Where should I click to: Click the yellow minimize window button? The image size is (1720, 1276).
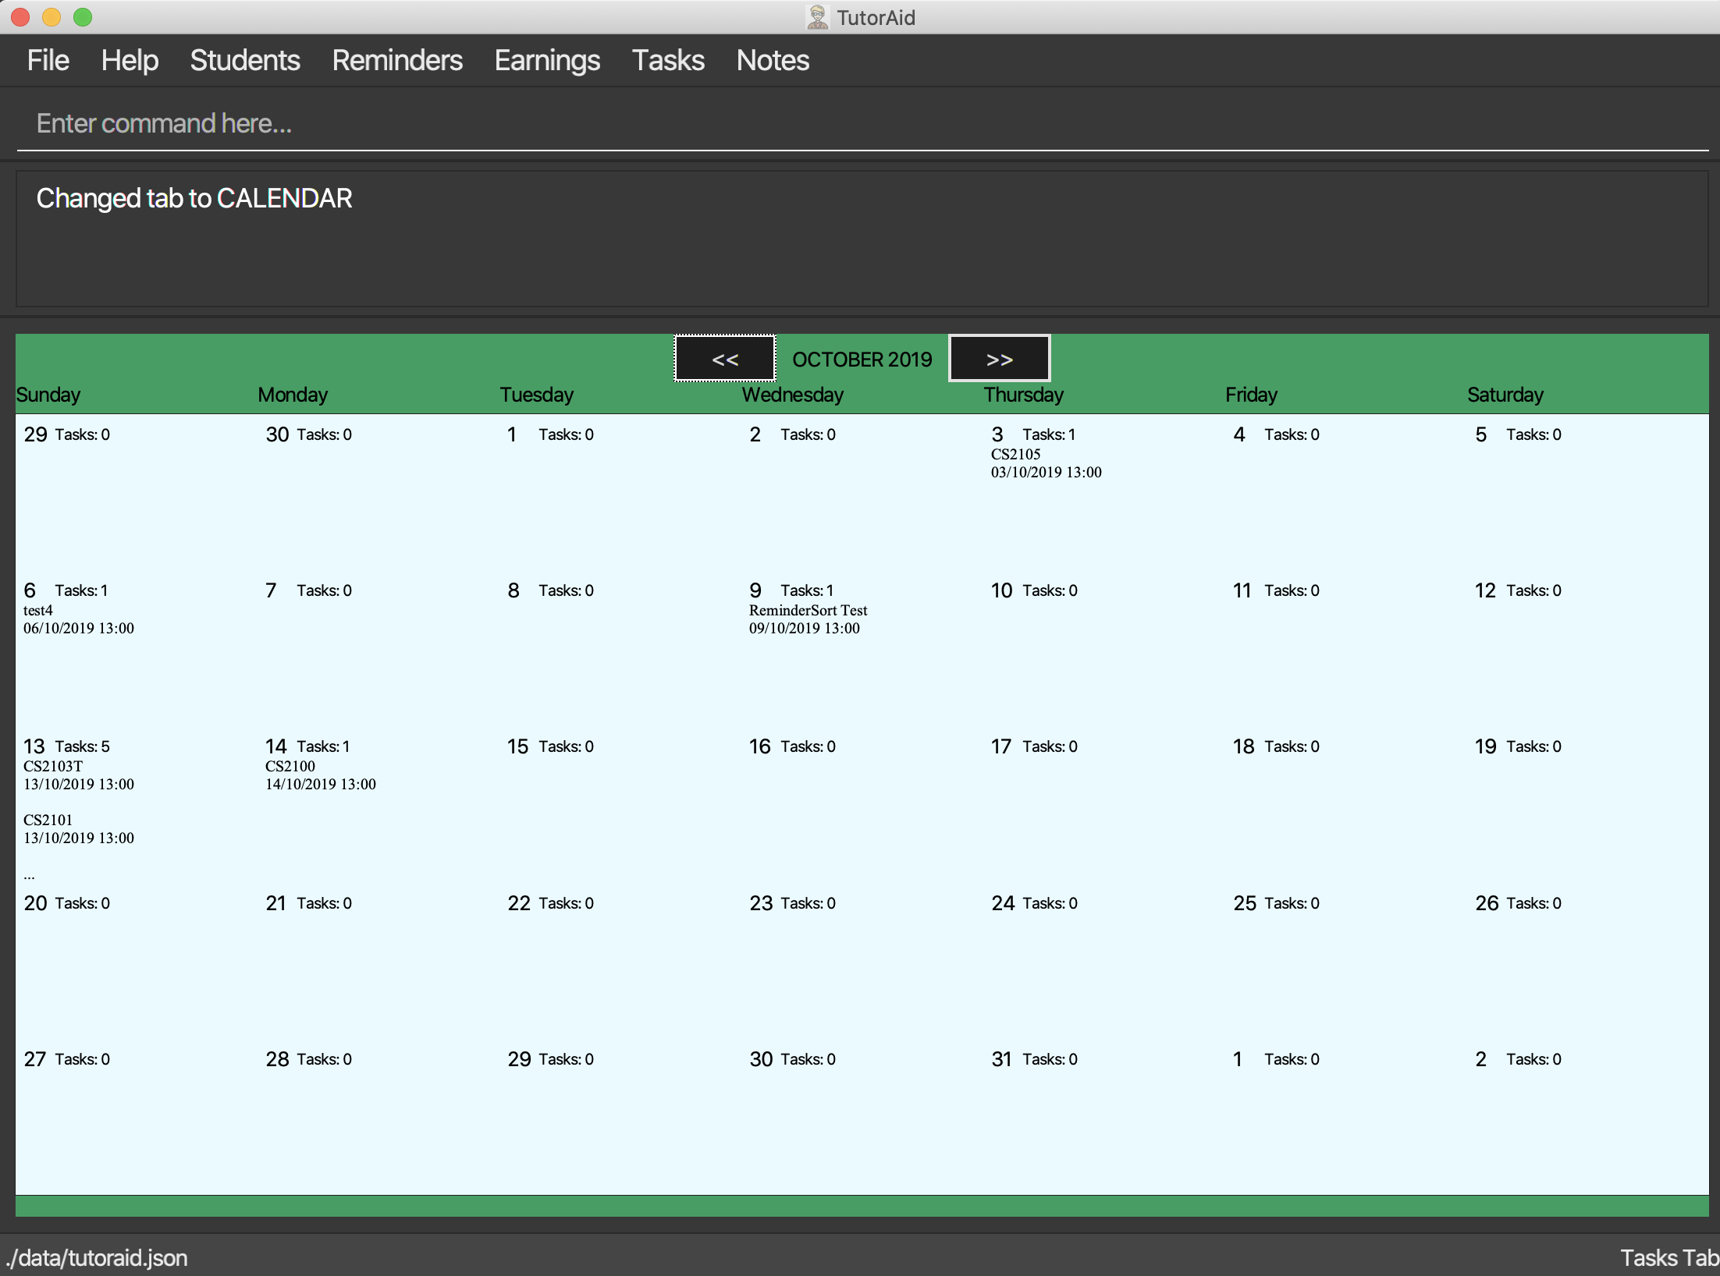tap(52, 17)
